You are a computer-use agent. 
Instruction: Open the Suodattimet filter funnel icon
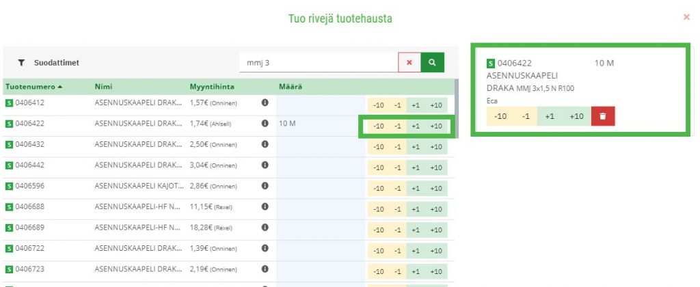[x=21, y=63]
